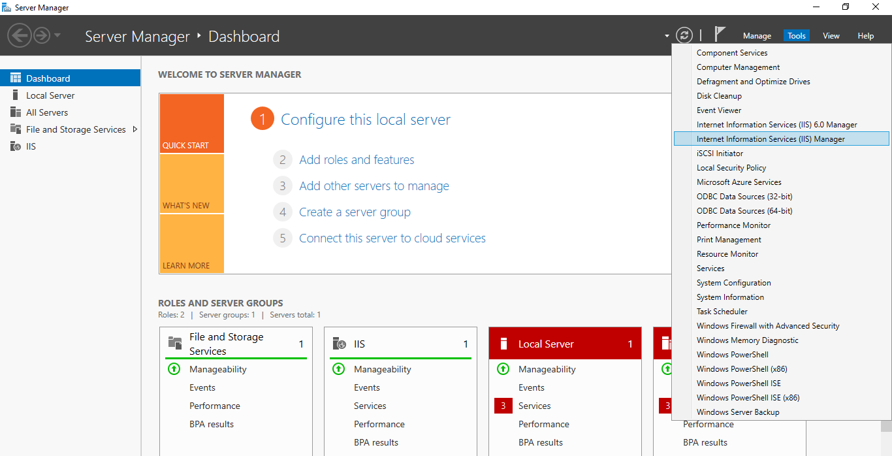
Task: Open the notifications flag icon
Action: click(720, 35)
